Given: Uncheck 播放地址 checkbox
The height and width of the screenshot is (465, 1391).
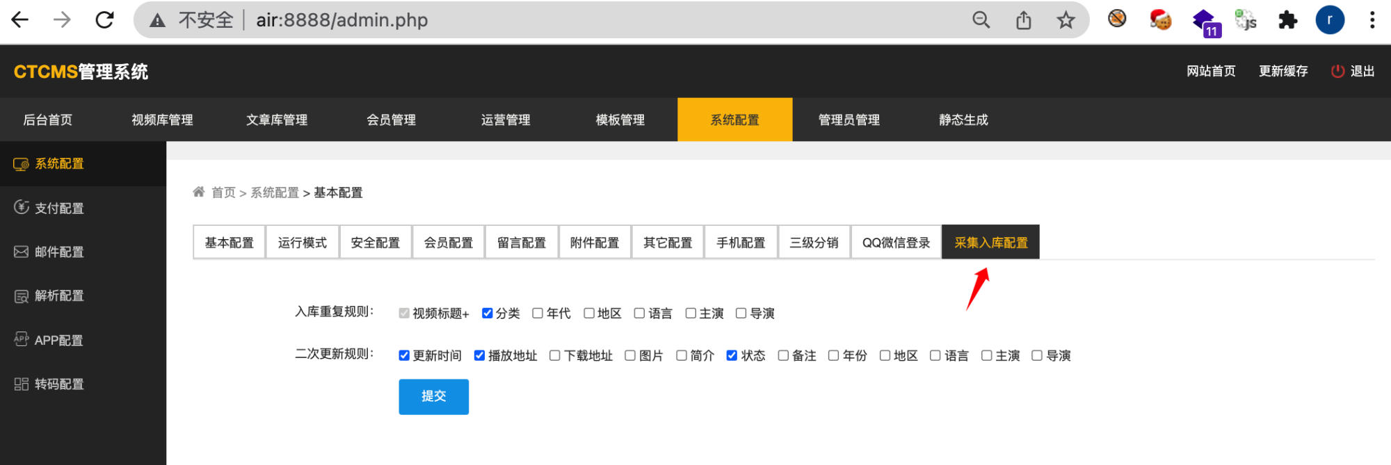Looking at the screenshot, I should (x=479, y=356).
